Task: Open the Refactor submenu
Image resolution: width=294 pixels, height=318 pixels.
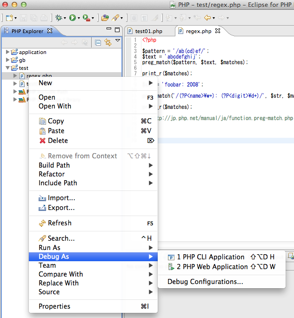Action: click(93, 174)
